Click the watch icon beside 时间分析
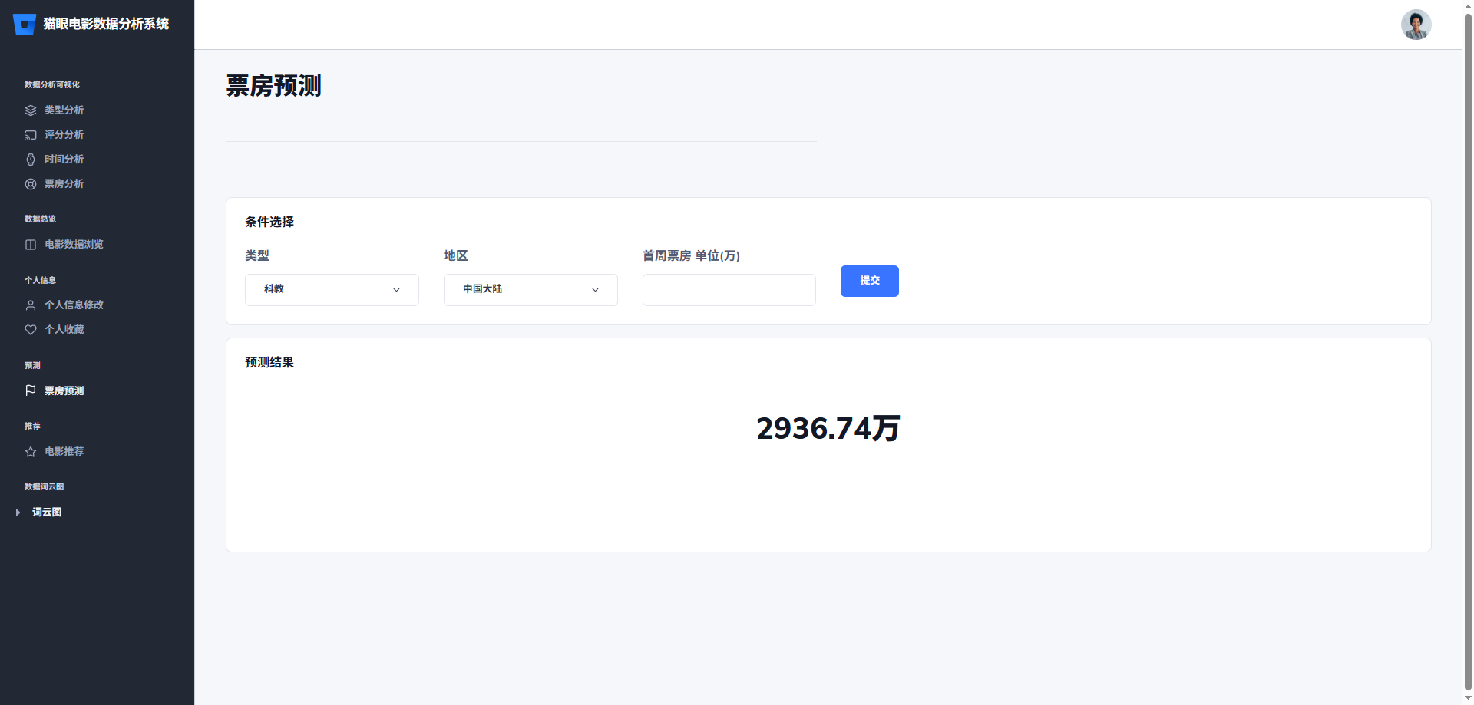Viewport: 1474px width, 705px height. click(31, 160)
